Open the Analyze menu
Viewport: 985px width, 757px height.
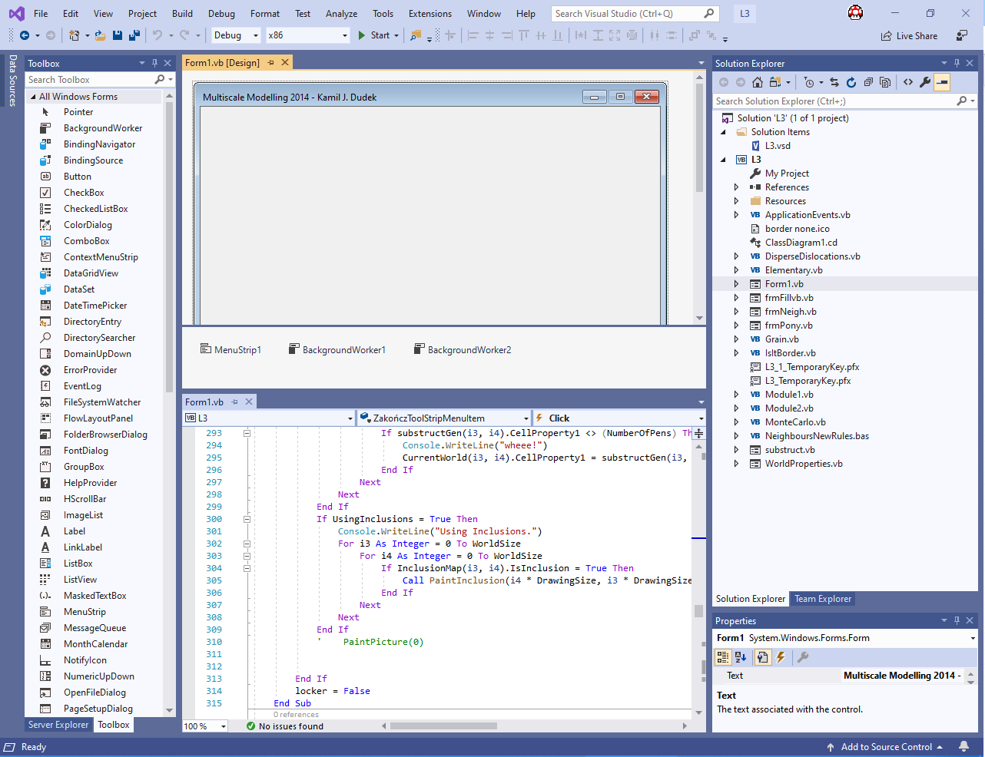(341, 14)
